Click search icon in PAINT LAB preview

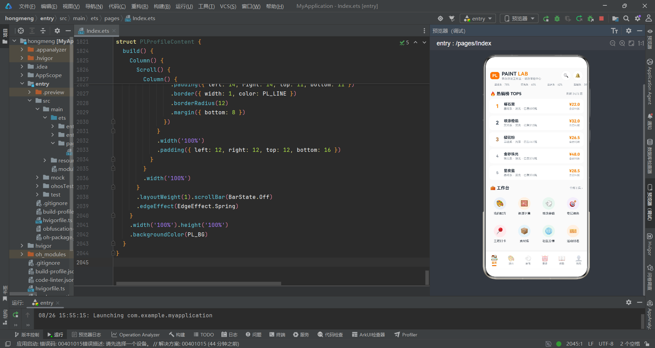pyautogui.click(x=566, y=75)
